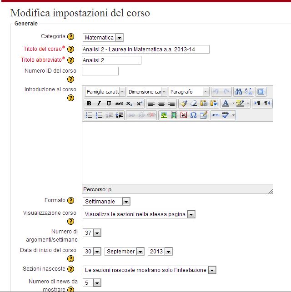
Task: Open the news count dropdown showing 5
Action: [x=92, y=283]
